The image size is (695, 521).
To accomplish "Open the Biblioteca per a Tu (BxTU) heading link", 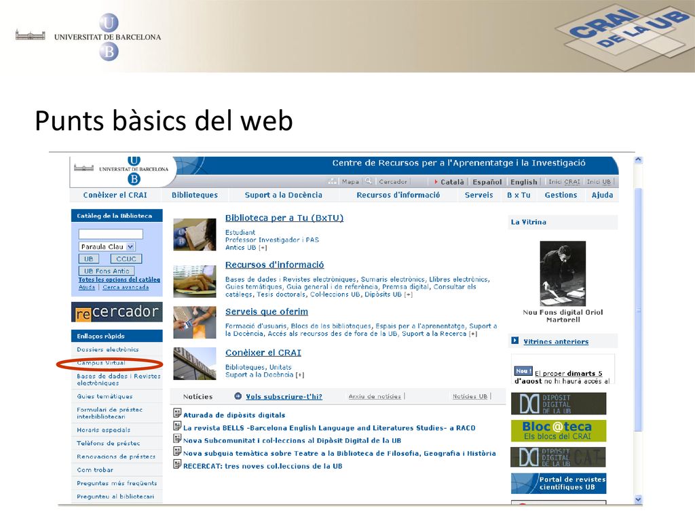I will point(284,218).
